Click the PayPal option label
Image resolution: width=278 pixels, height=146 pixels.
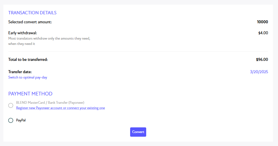click(x=21, y=120)
